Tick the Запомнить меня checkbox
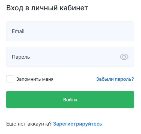The width and height of the screenshot is (141, 134). (x=10, y=79)
